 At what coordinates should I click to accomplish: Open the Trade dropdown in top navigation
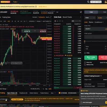[16, 2]
